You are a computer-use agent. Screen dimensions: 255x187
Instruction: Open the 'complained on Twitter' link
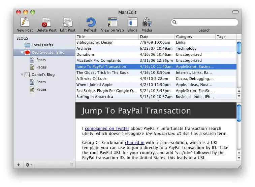coord(107,129)
